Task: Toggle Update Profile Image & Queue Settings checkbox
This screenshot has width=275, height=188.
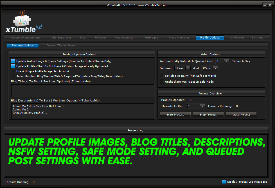Action: coord(13,61)
